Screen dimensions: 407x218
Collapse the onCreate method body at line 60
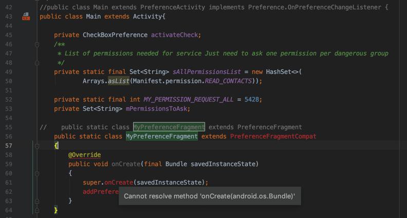[x=37, y=174]
